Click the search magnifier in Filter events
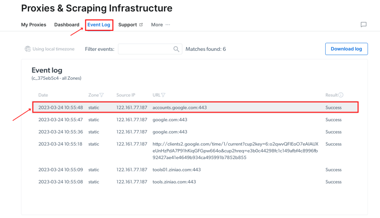This screenshot has height=218, width=380. click(176, 49)
